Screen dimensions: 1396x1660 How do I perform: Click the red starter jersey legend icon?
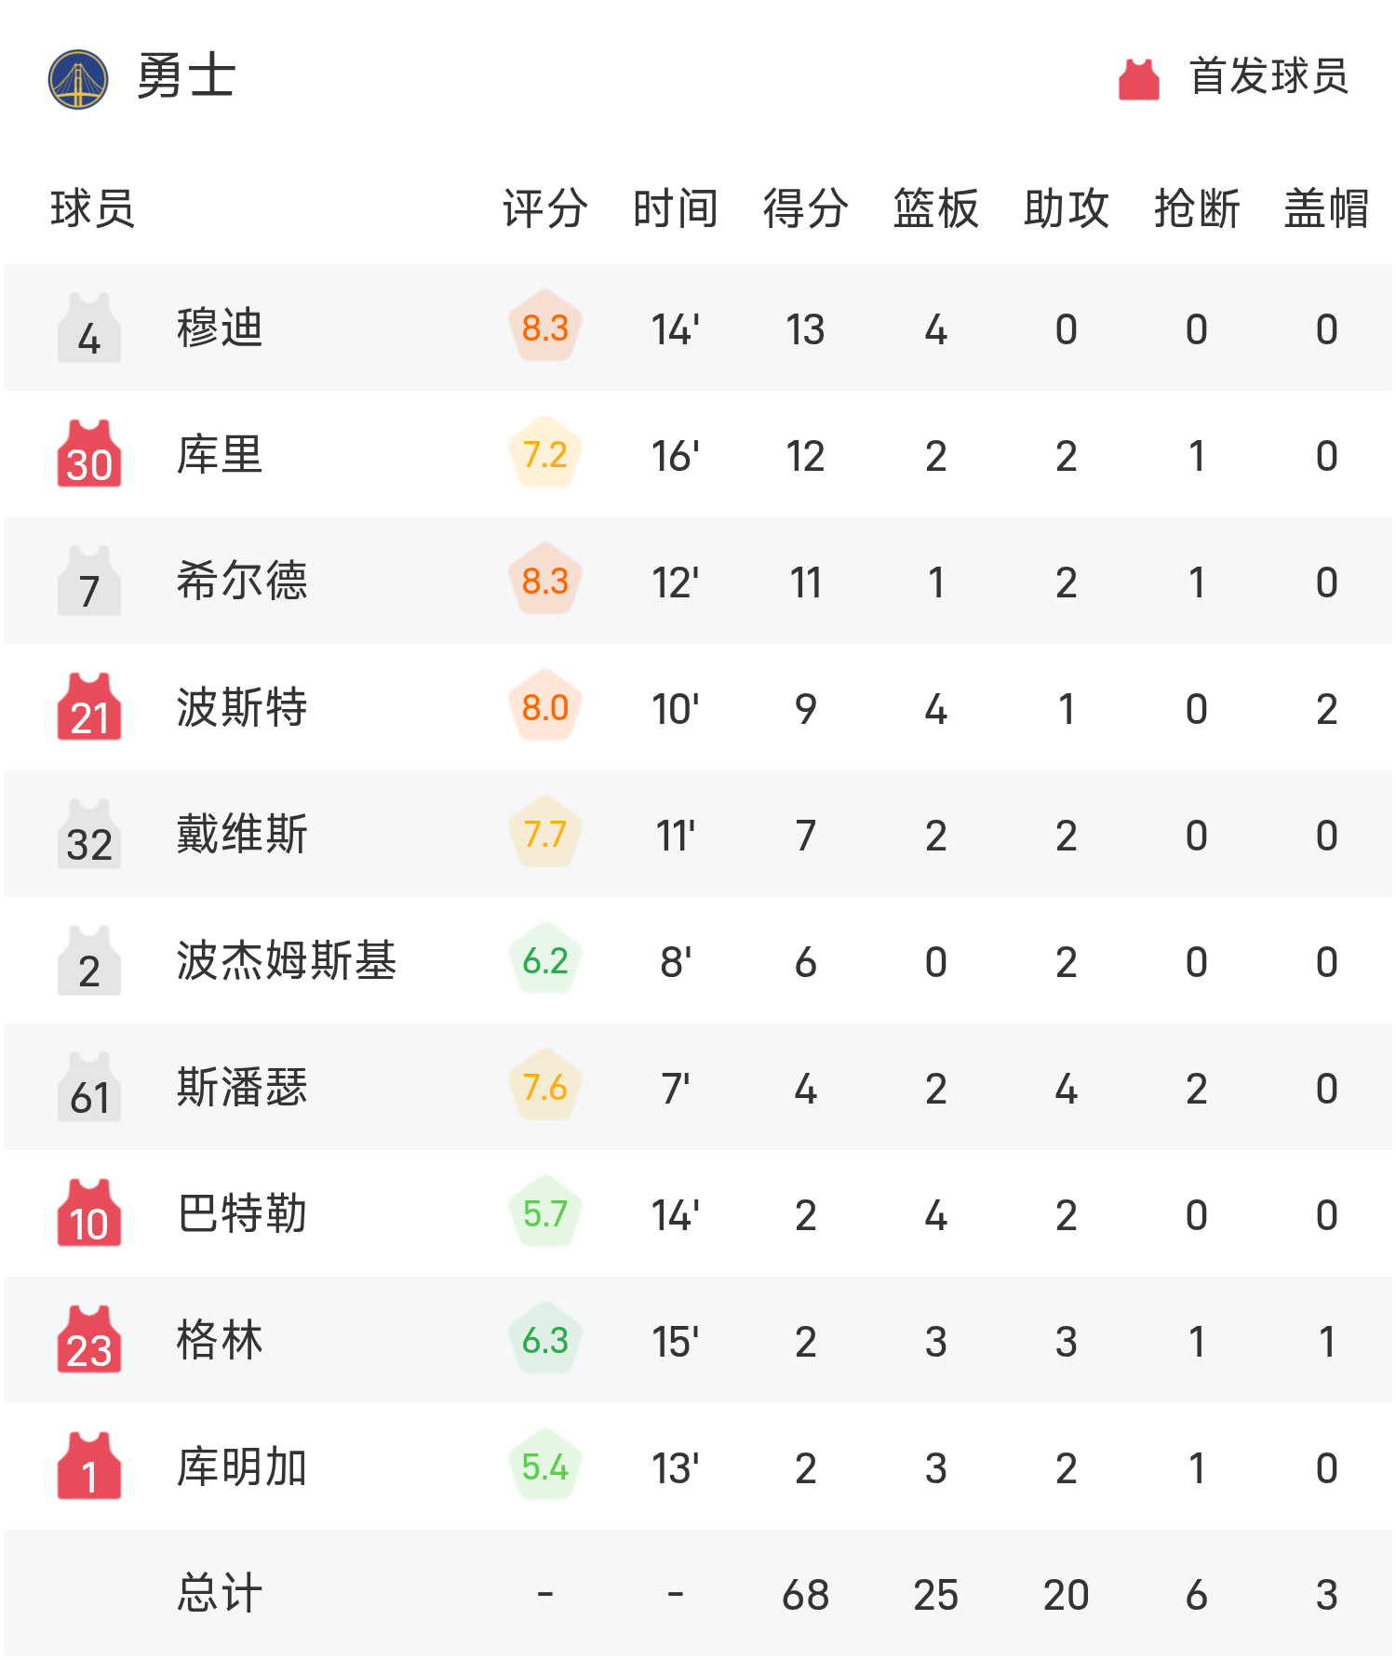tap(1138, 79)
